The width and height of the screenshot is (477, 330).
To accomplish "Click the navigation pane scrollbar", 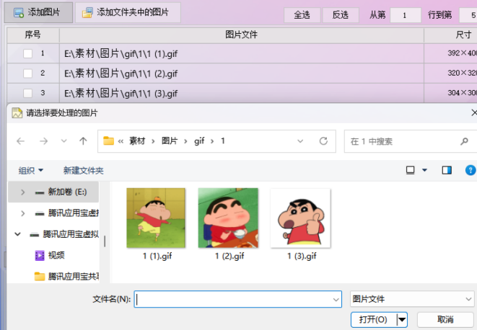I will 105,241.
